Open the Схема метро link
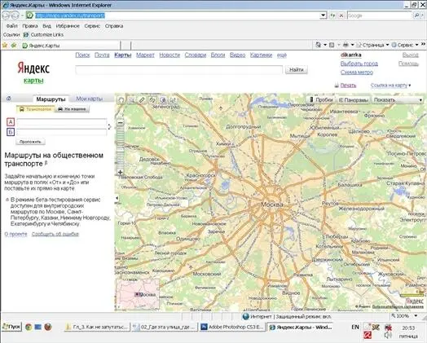Image resolution: width=427 pixels, height=343 pixels. pos(357,73)
